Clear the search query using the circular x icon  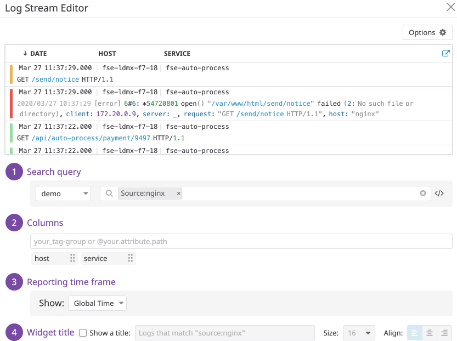click(x=422, y=193)
